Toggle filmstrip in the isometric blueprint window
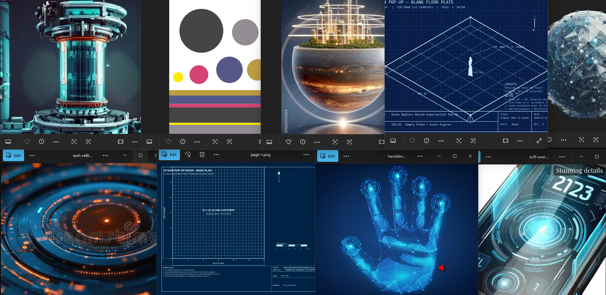Screen dimensions: 606x295 click(x=393, y=141)
